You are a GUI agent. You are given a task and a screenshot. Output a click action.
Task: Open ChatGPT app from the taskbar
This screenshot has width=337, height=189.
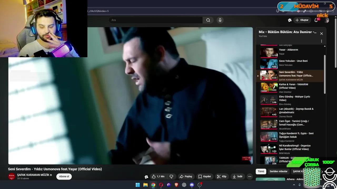[184, 185]
